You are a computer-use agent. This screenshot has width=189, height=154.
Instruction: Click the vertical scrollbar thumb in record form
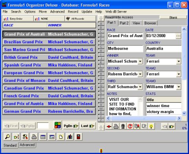click(x=184, y=56)
